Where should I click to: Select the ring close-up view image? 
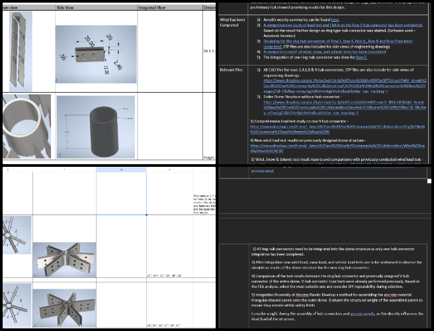click(x=26, y=126)
